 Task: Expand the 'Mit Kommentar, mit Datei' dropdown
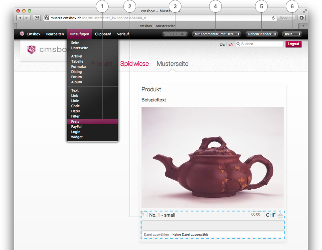point(216,34)
